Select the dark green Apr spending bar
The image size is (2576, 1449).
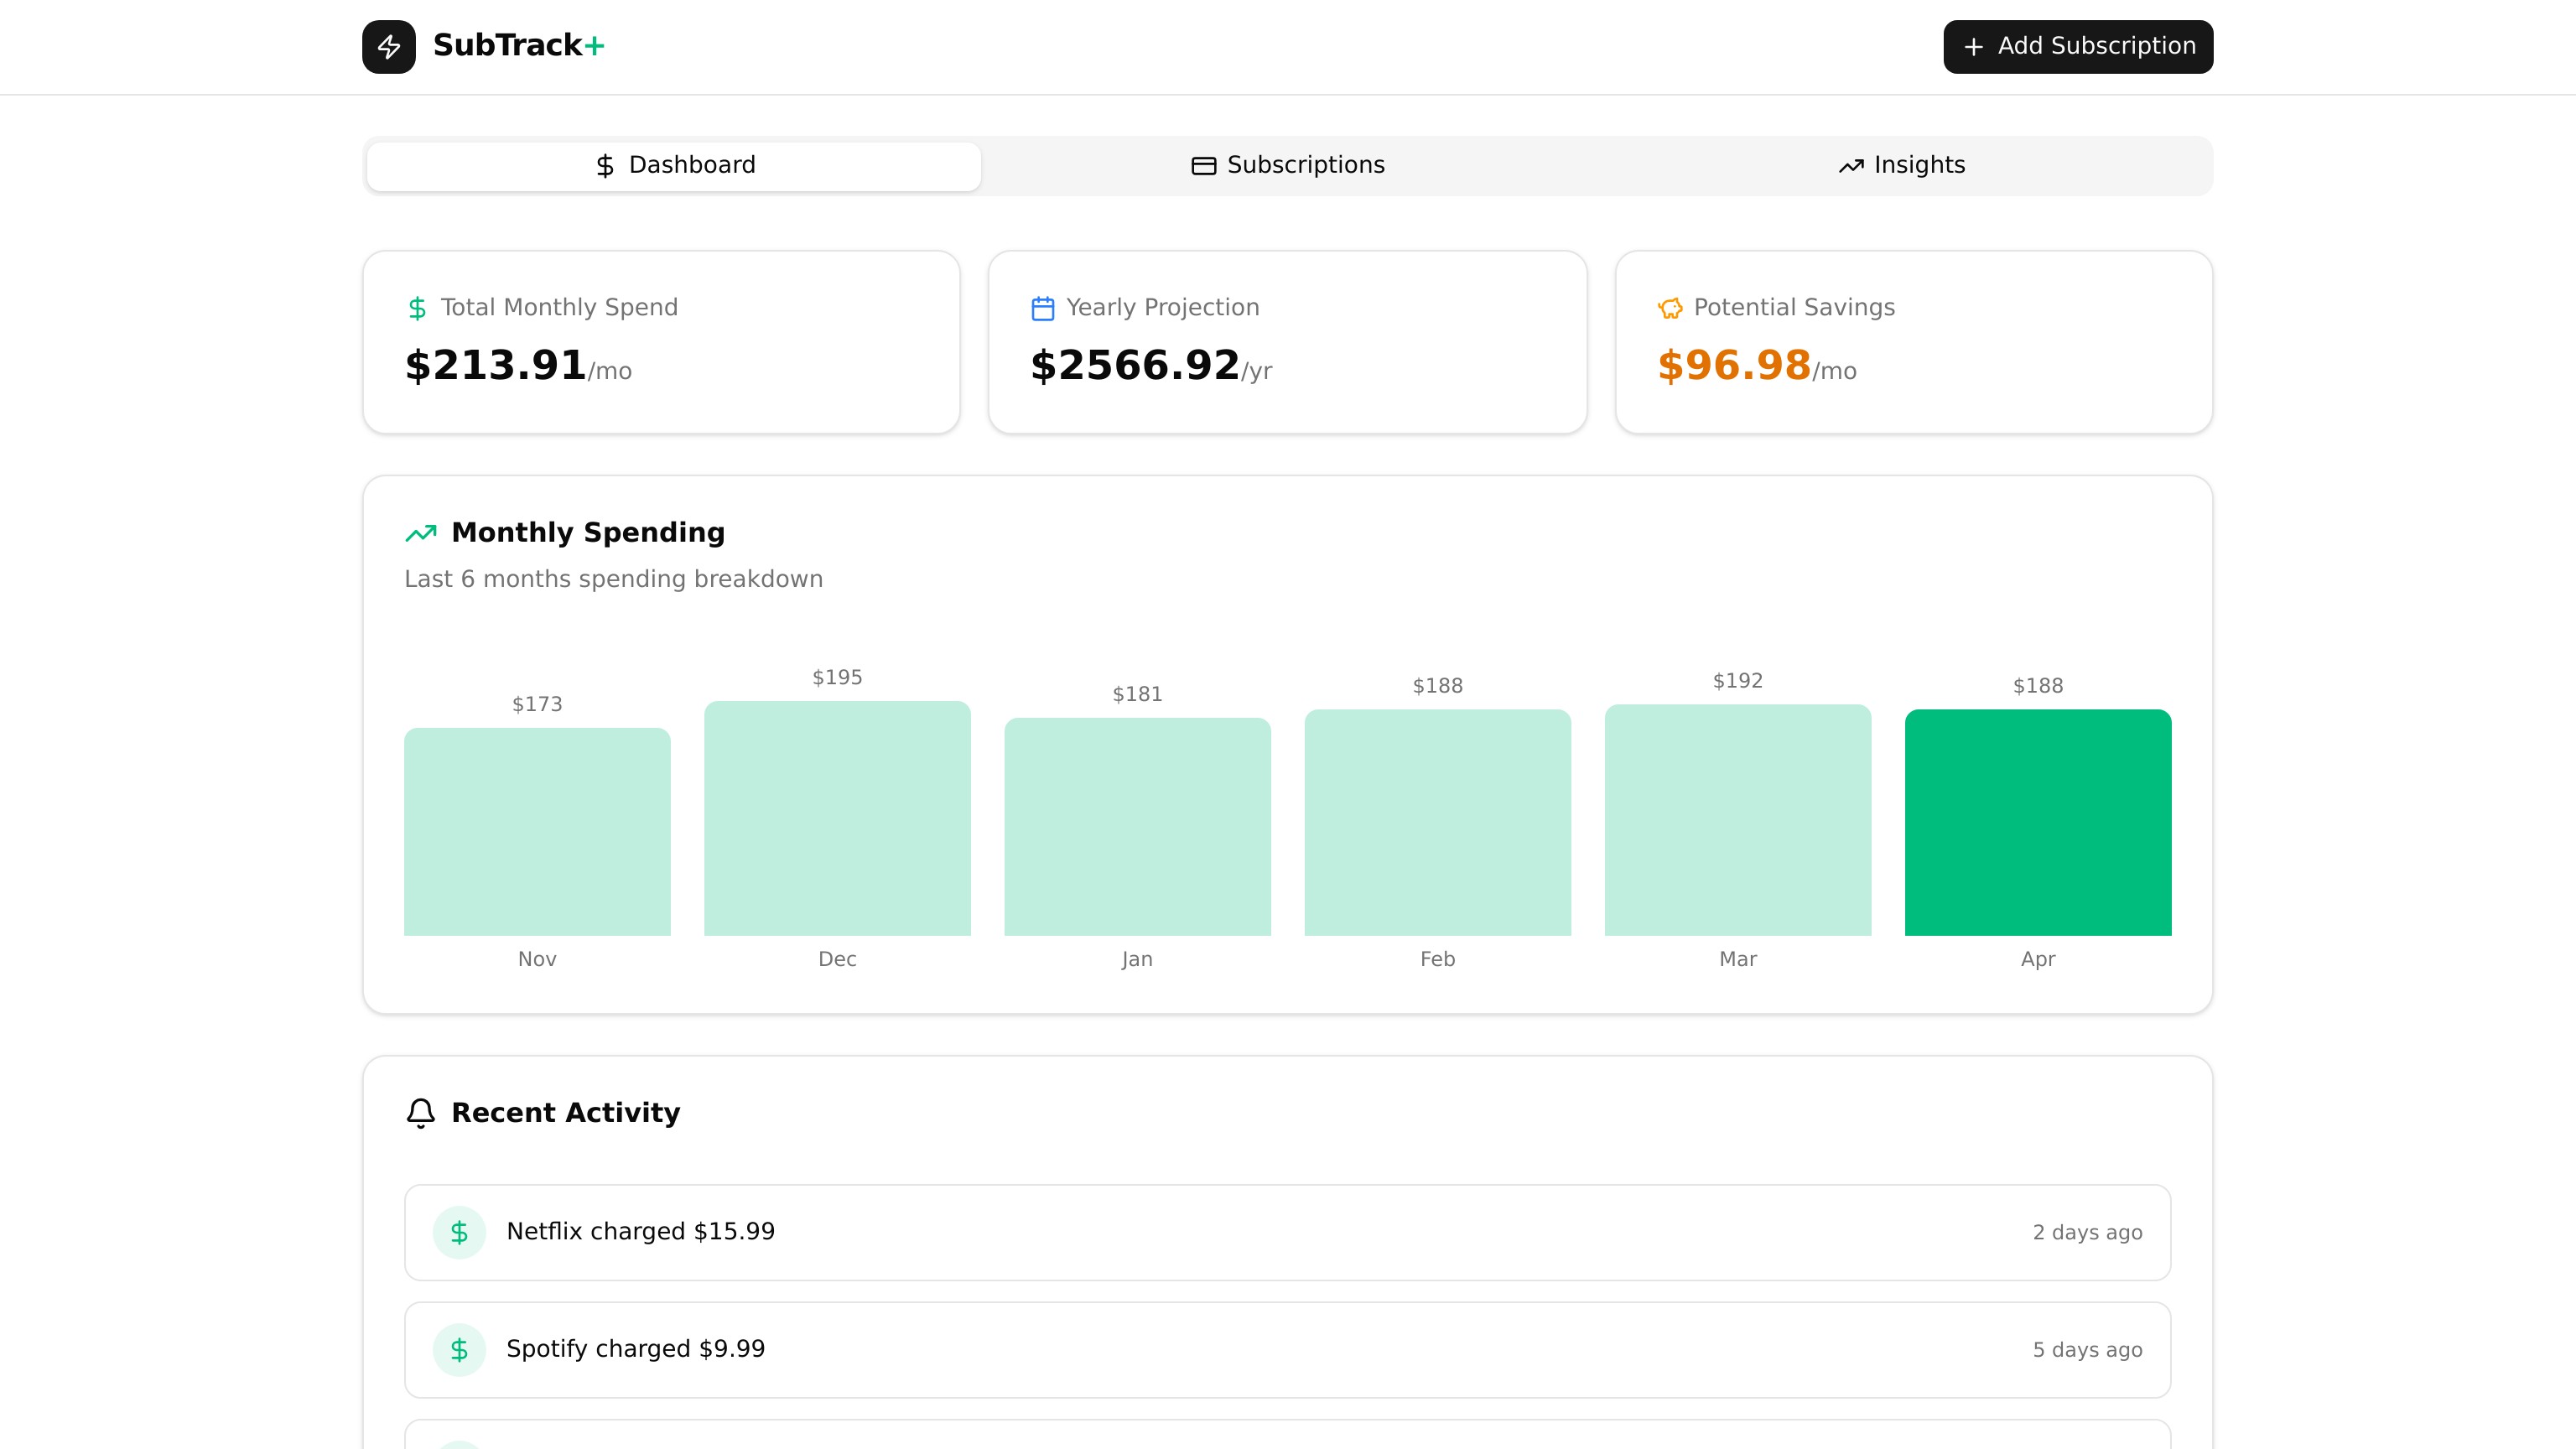(x=2038, y=822)
